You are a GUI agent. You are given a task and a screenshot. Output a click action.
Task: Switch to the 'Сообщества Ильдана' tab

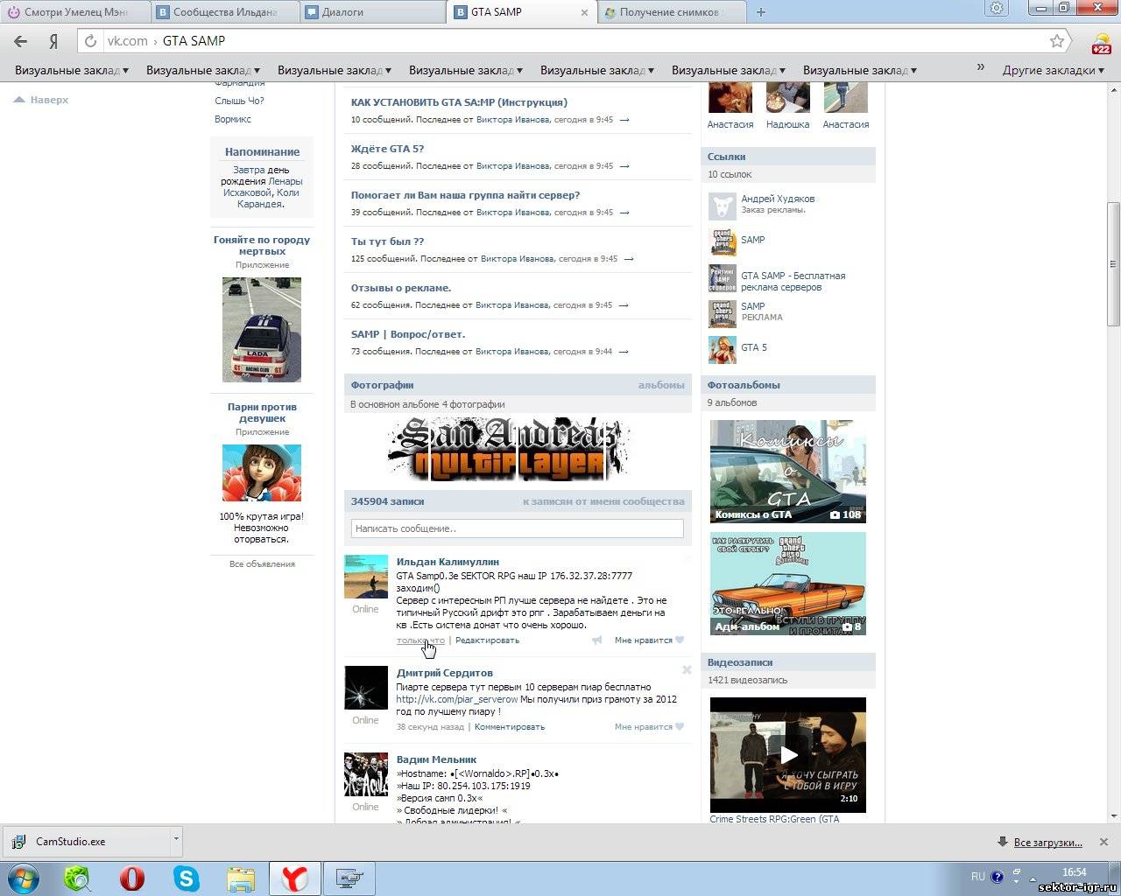(223, 12)
